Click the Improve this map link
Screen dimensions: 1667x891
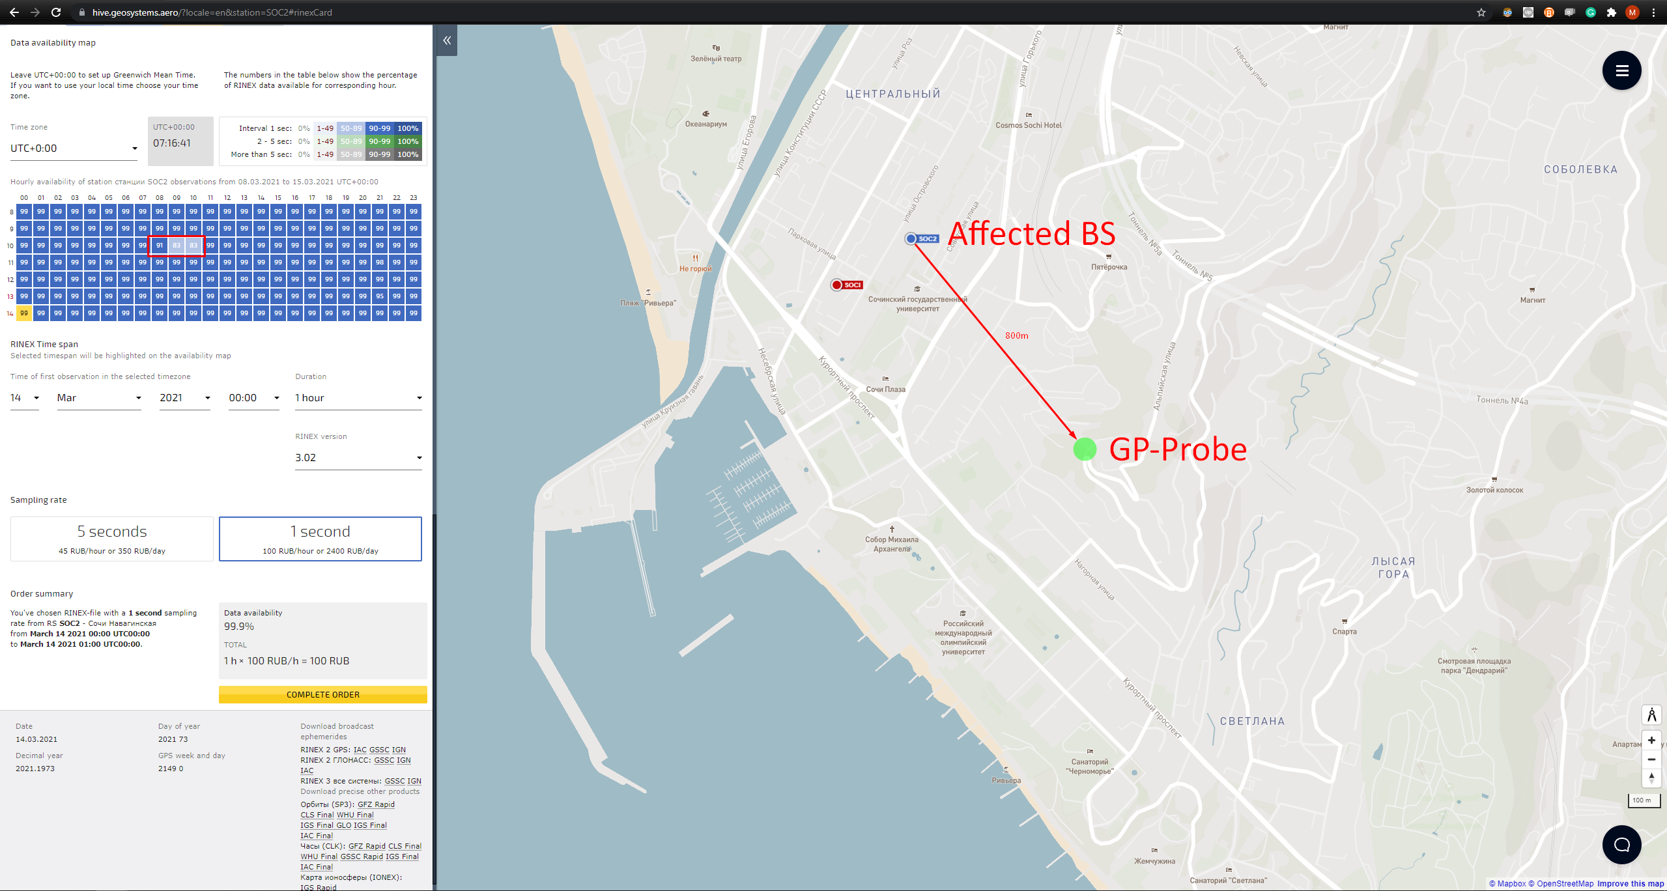click(1631, 884)
